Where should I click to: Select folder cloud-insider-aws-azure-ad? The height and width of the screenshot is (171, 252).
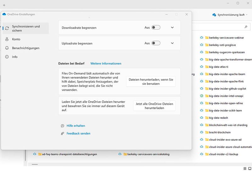pos(225,140)
